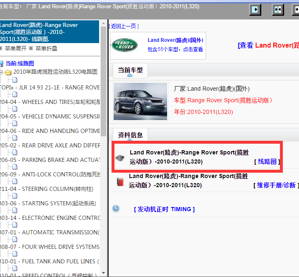Open 310-01 FUEL TANK AND FUEL LINES item

50,261
